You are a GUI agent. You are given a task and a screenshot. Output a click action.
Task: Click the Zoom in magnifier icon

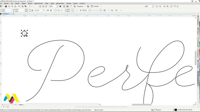pyautogui.click(x=157, y=6)
